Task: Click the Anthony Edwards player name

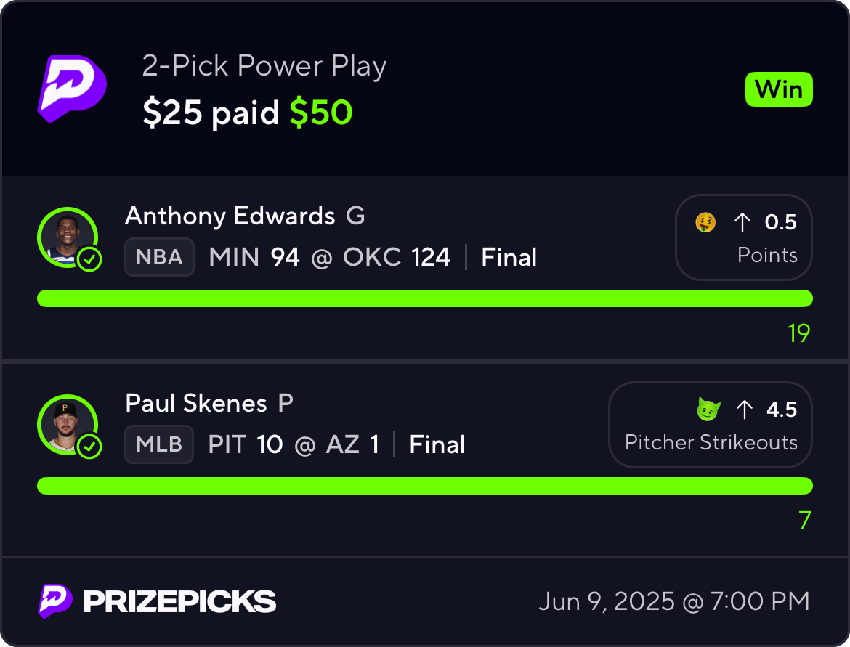Action: click(x=230, y=216)
